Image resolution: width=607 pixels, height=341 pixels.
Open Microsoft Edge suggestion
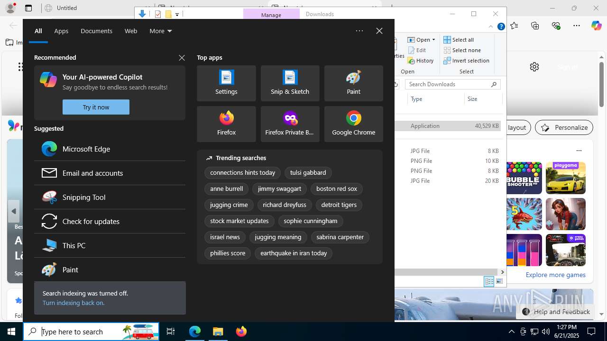click(x=110, y=149)
